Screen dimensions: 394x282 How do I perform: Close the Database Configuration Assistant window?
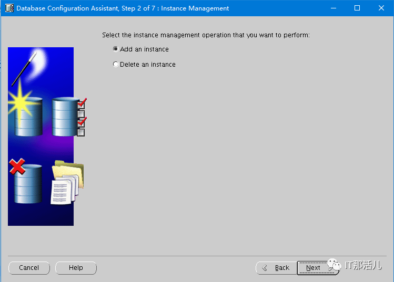tap(381, 8)
